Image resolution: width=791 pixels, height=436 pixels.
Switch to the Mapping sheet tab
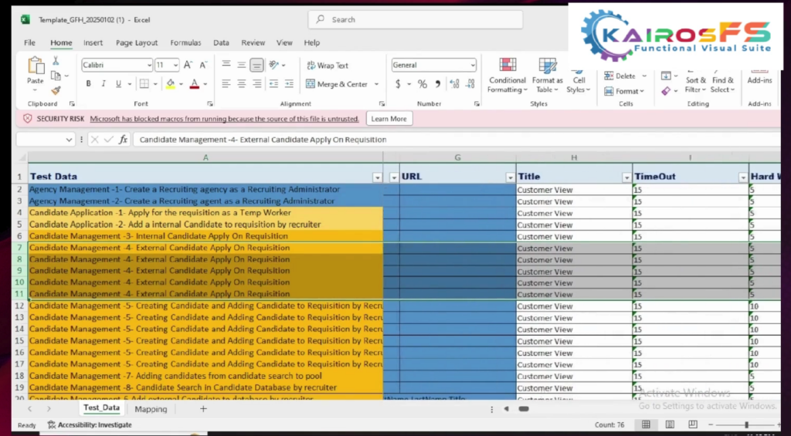151,409
